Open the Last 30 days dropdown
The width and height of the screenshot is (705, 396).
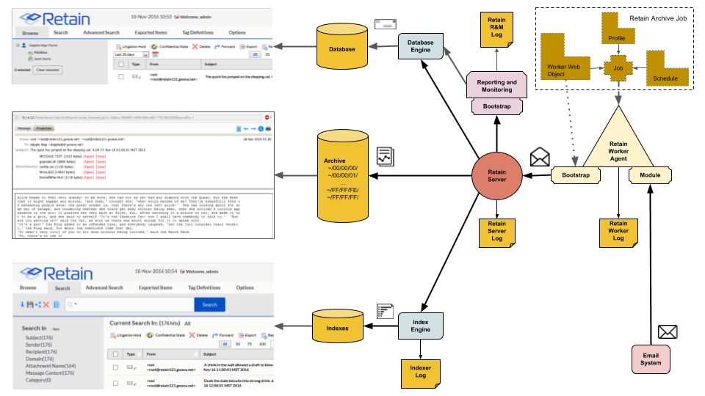(131, 54)
